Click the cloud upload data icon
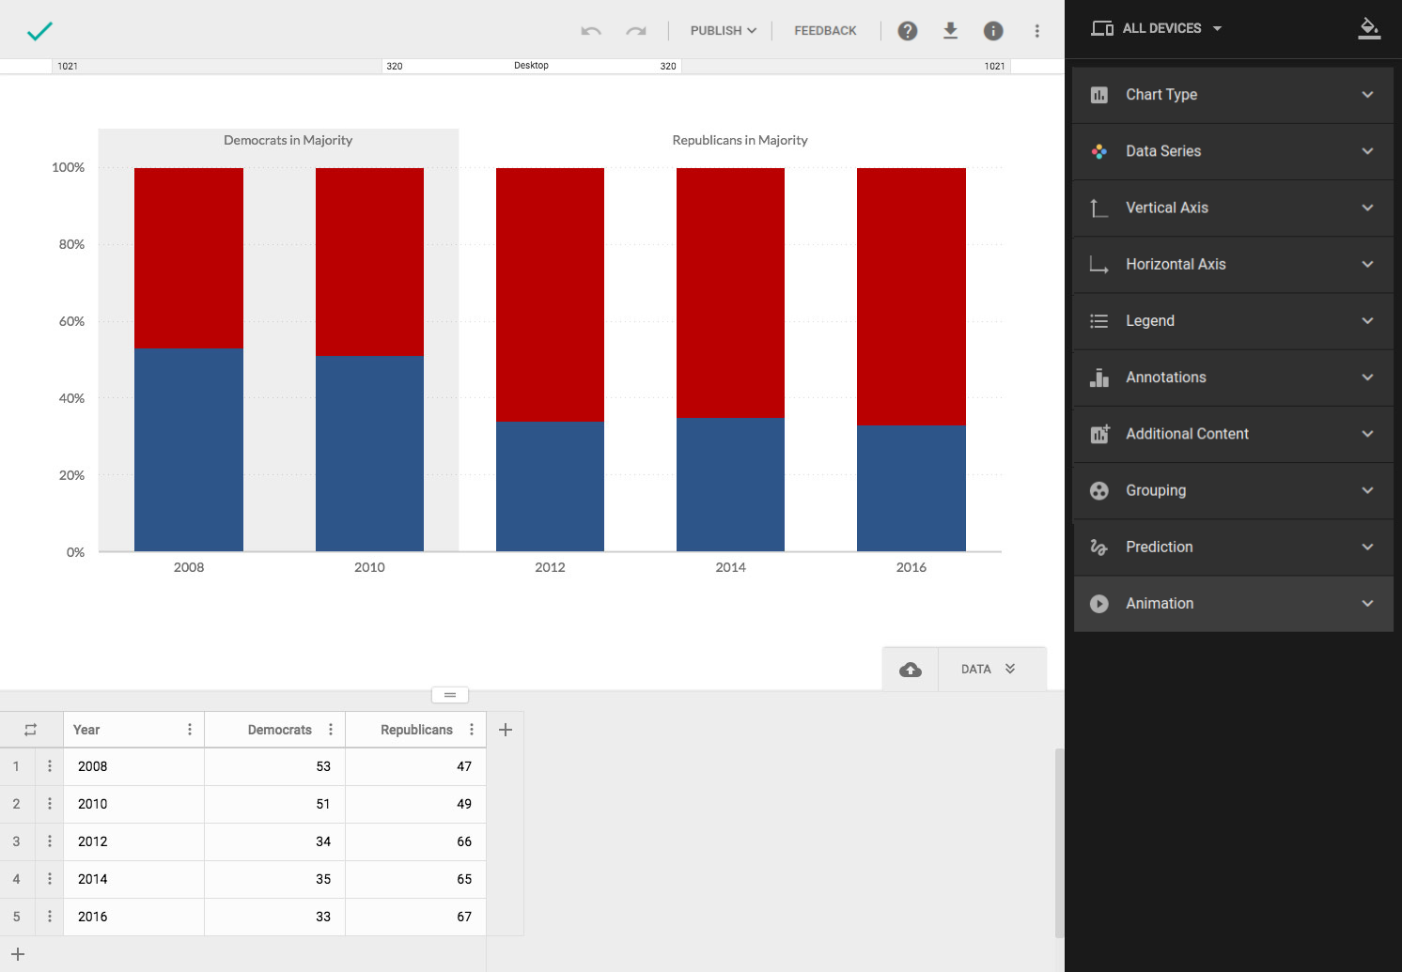This screenshot has height=972, width=1402. pos(910,670)
